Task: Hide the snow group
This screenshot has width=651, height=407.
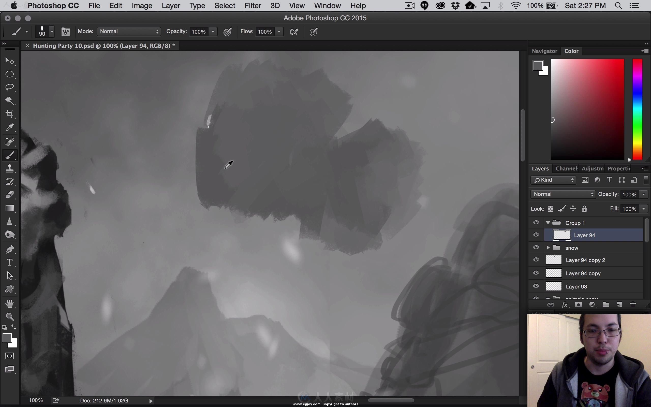Action: [536, 248]
